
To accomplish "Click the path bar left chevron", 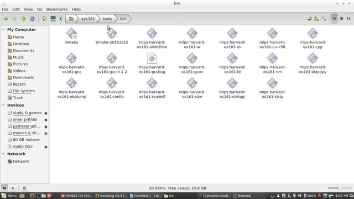I will tap(61, 19).
